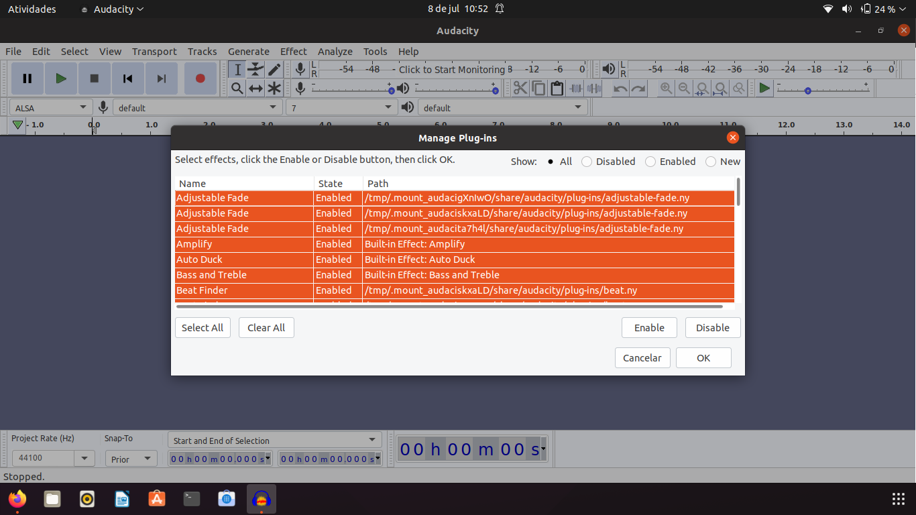Open the File menu

coord(13,52)
